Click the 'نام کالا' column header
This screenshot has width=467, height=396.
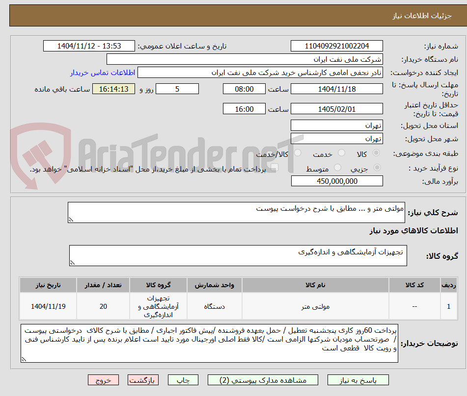[315, 285]
